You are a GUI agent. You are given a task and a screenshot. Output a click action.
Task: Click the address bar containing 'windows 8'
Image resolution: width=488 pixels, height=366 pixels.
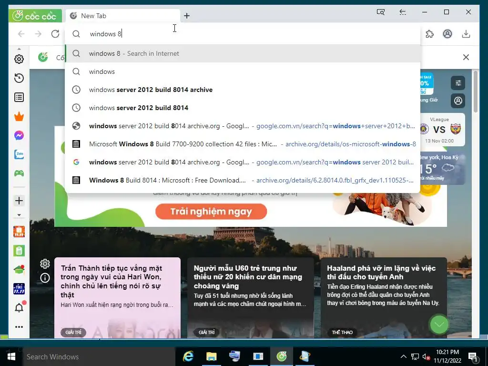click(243, 34)
